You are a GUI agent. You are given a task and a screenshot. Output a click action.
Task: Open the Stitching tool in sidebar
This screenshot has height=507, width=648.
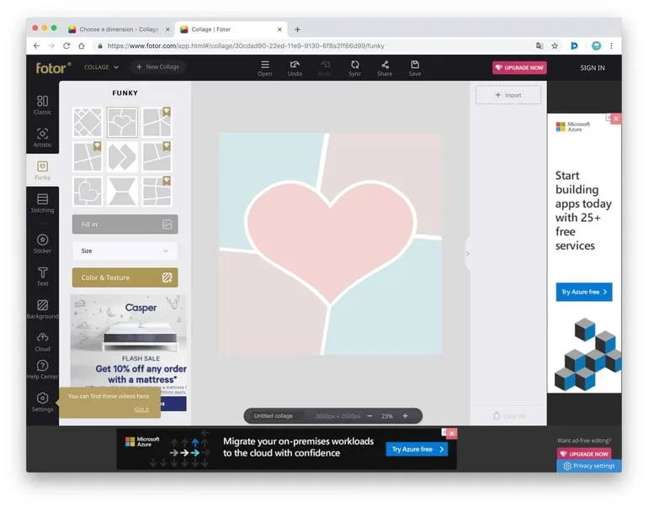pyautogui.click(x=42, y=203)
